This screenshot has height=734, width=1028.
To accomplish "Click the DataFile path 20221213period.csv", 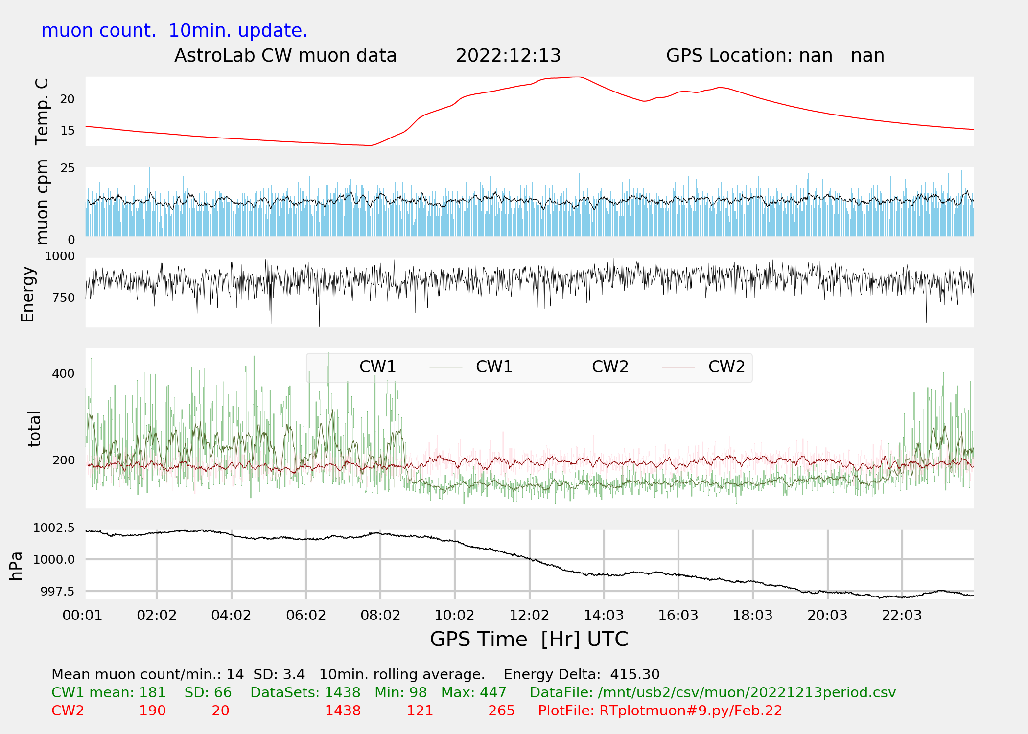I will click(713, 692).
